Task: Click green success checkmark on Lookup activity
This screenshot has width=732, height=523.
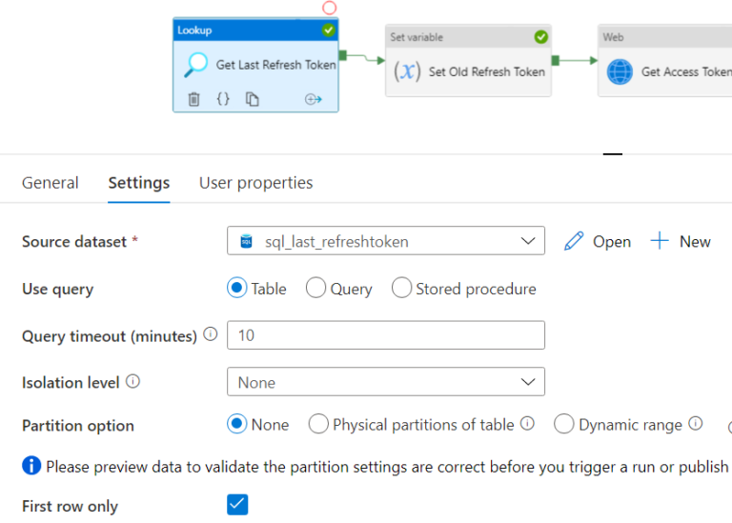Action: 328,30
